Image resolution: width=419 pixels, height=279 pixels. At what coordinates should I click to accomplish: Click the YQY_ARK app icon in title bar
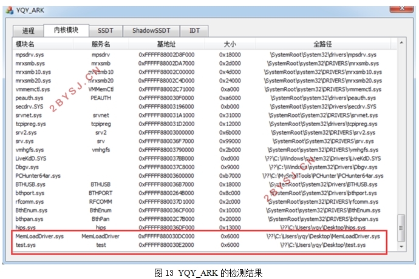[x=9, y=10]
